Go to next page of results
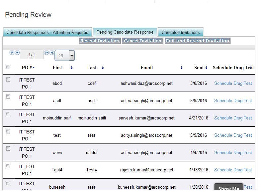Viewport: 266px width, 191px height. 46,53
